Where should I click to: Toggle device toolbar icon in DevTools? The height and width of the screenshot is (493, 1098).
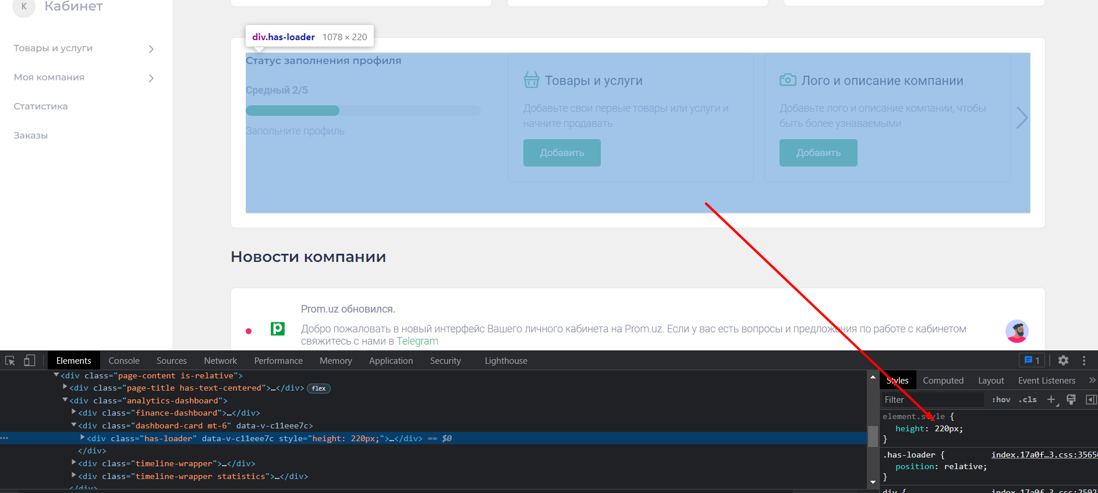(29, 361)
